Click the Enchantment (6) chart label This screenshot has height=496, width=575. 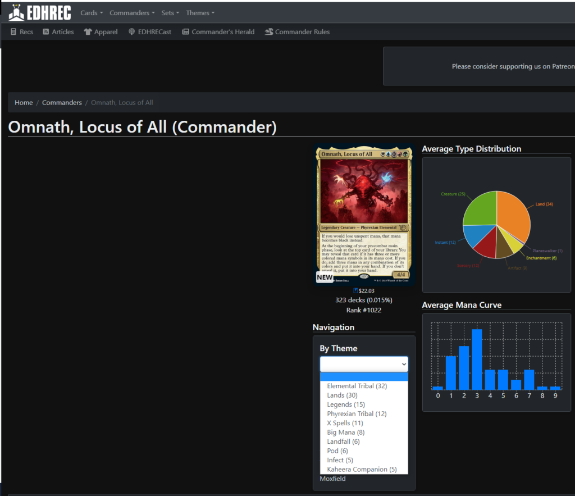point(541,258)
